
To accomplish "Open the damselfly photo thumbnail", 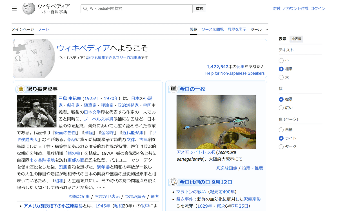I will 216,122.
